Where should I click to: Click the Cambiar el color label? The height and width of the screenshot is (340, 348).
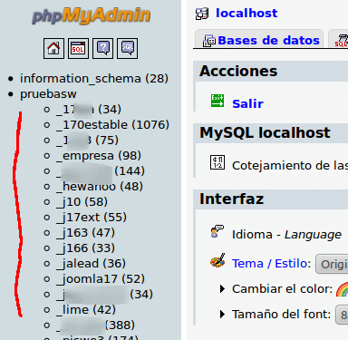pos(282,289)
